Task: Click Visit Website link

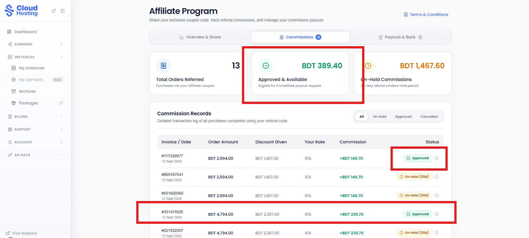Action: point(21,233)
